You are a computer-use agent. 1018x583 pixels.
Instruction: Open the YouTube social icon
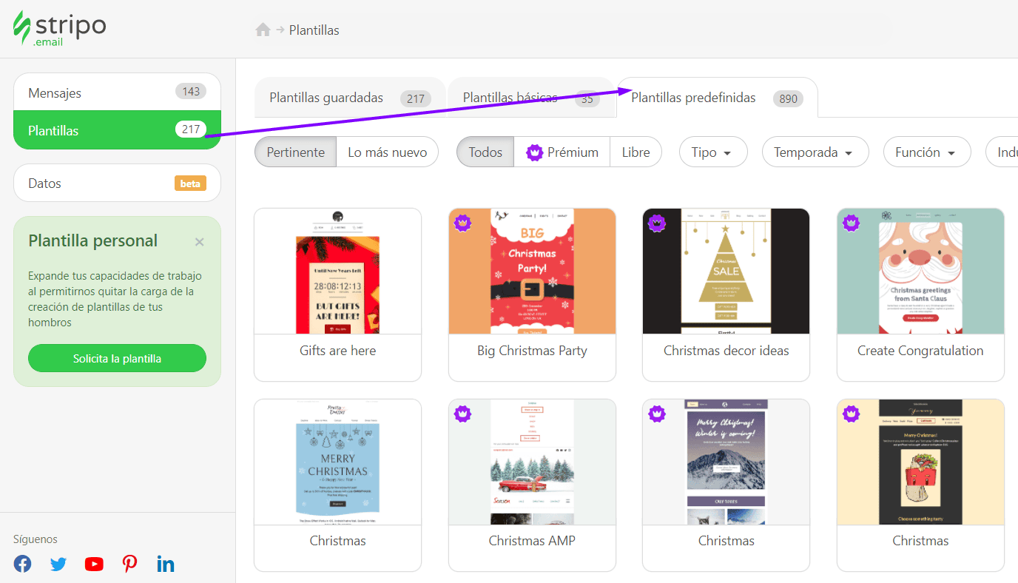tap(94, 564)
